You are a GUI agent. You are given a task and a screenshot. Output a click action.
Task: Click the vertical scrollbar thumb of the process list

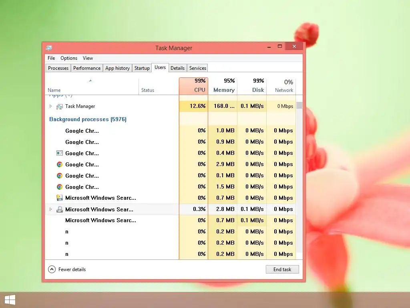[299, 105]
